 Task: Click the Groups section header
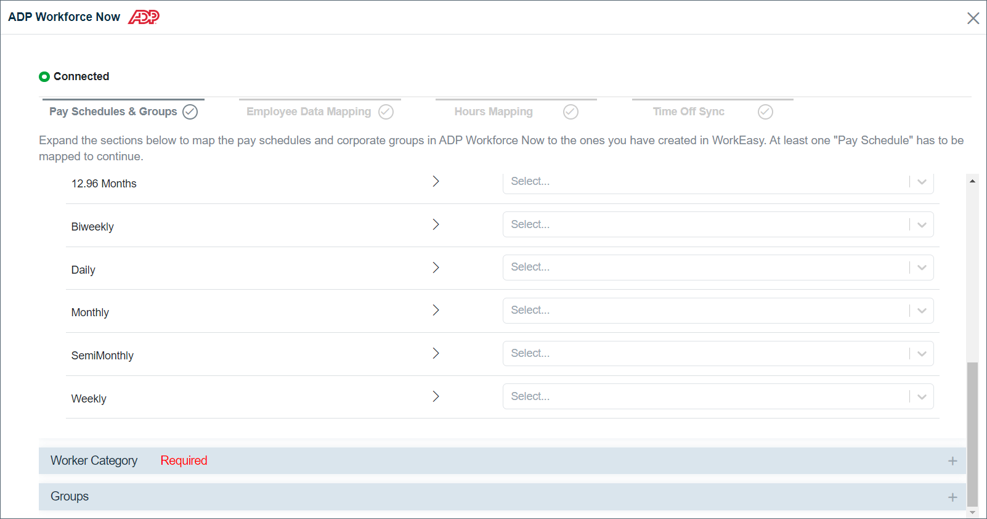(502, 497)
